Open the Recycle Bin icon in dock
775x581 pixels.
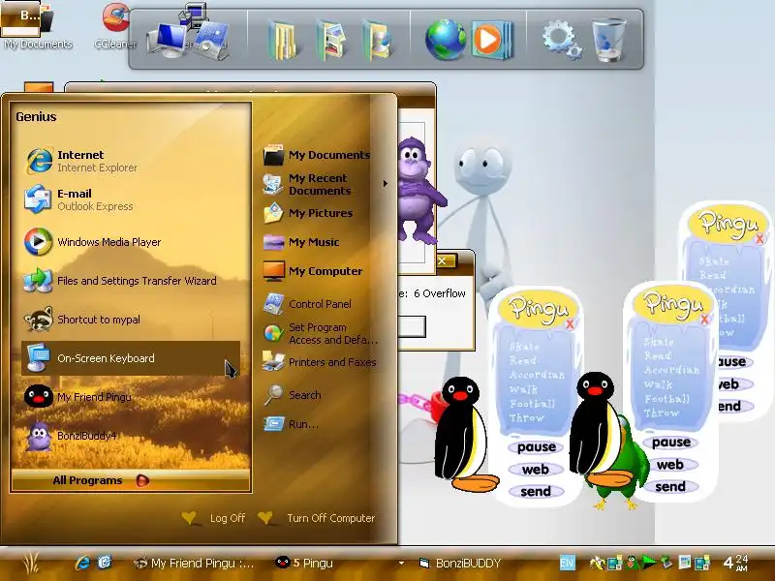pyautogui.click(x=609, y=40)
